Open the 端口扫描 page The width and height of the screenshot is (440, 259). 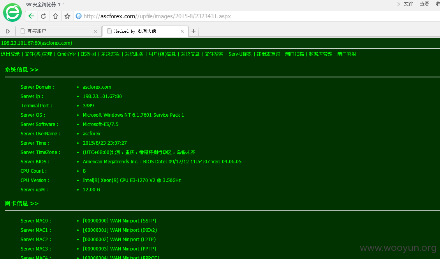295,54
